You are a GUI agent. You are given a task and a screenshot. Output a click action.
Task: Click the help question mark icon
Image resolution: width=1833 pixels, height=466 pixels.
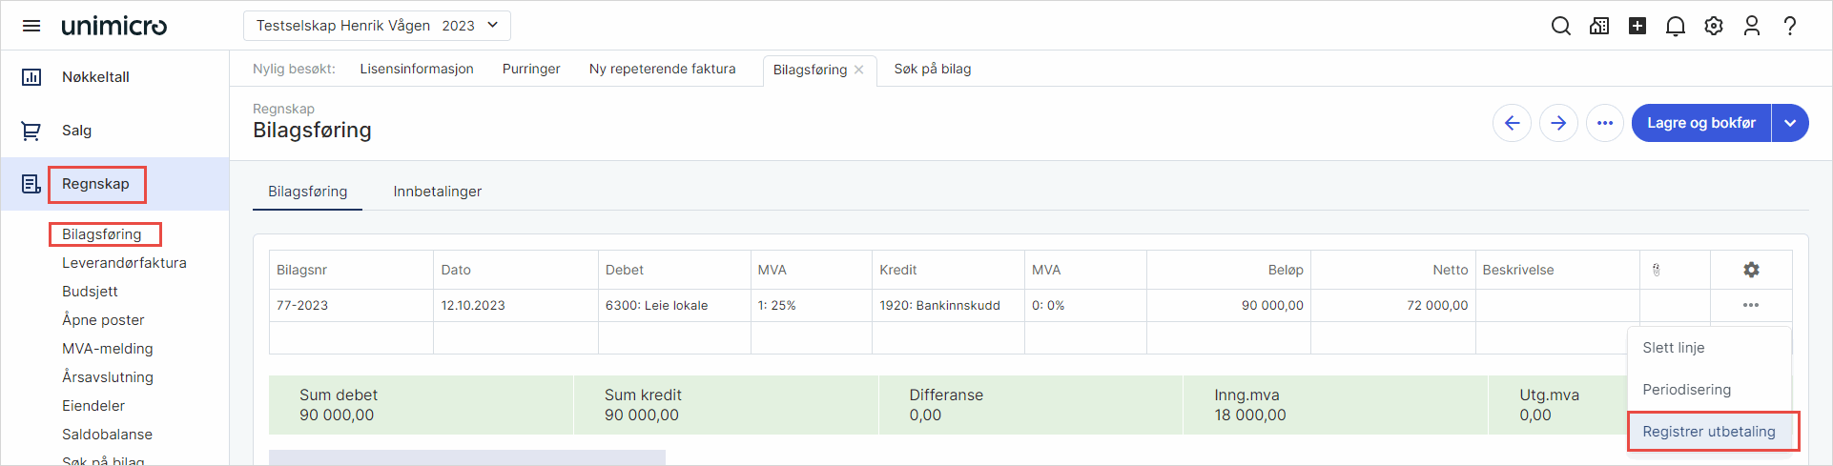click(1790, 26)
